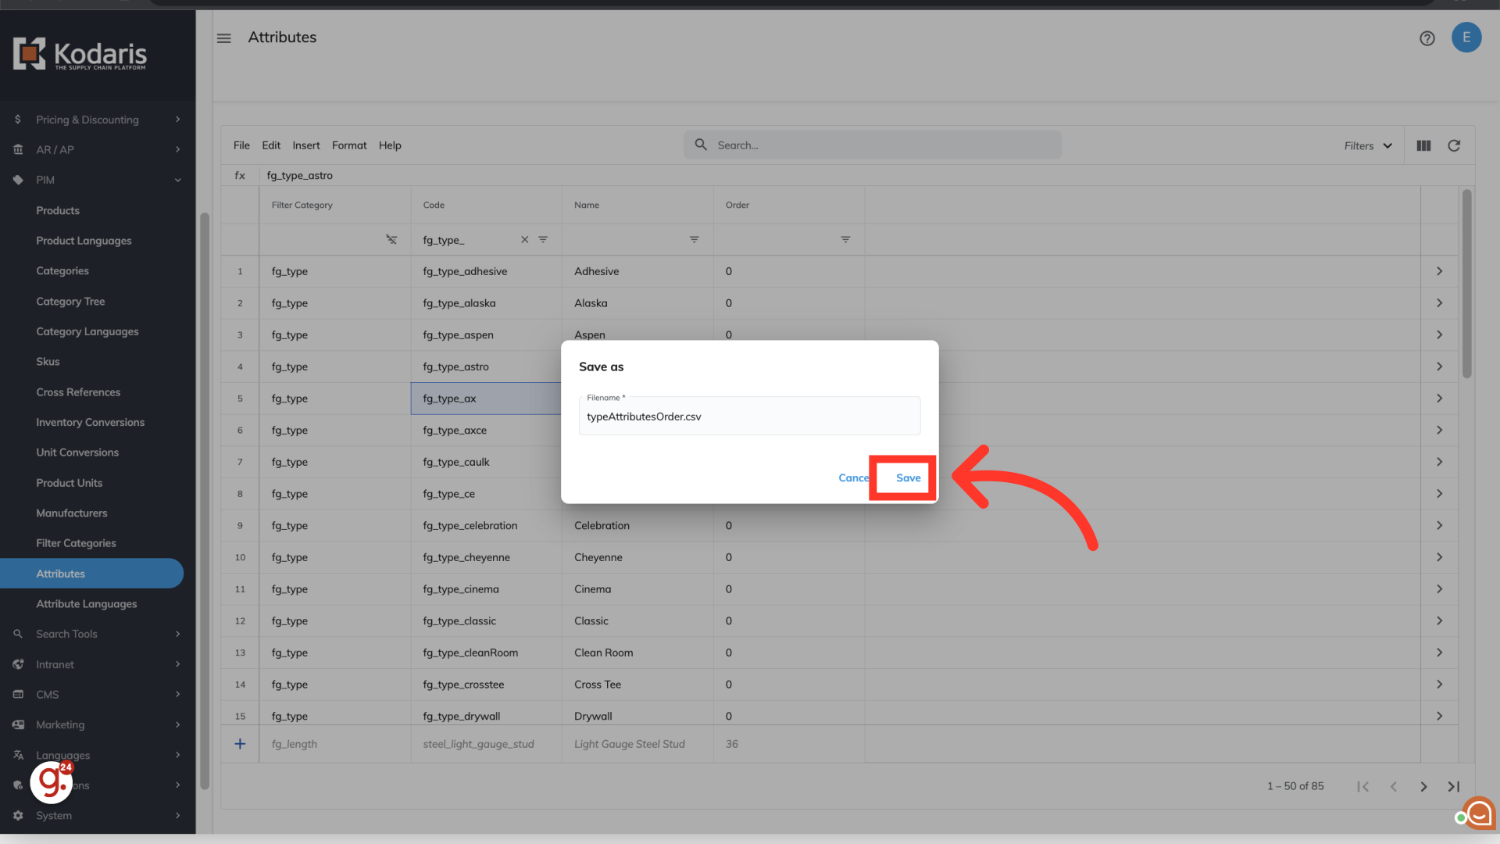Go to the last page of results
This screenshot has width=1500, height=844.
point(1453,787)
